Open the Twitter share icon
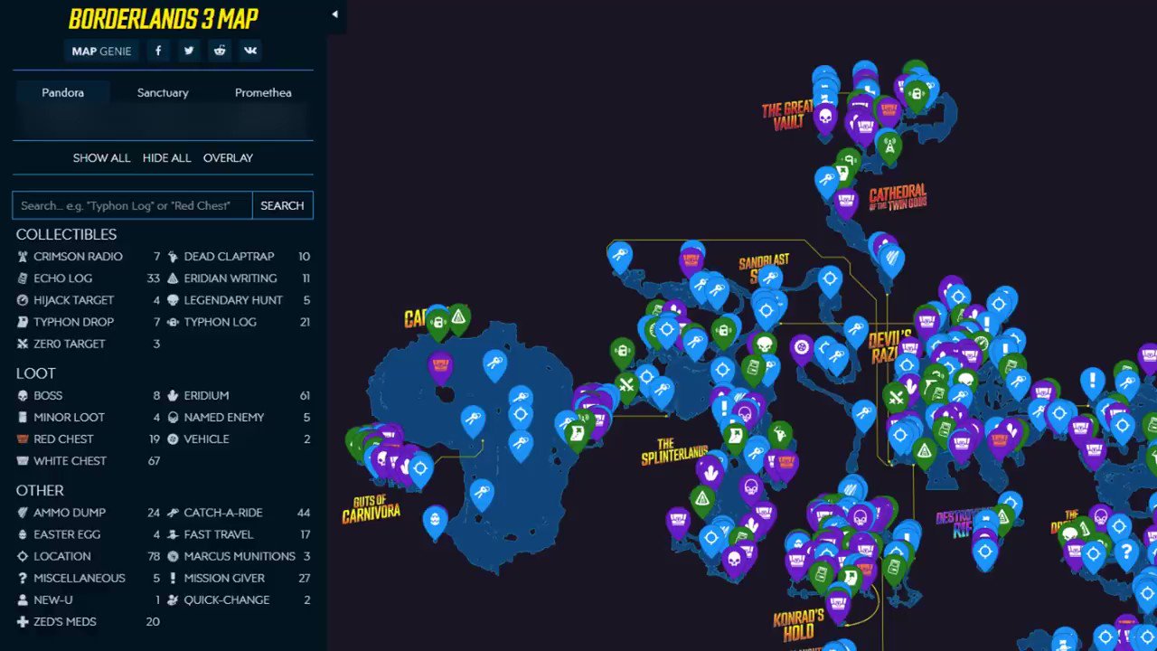Screen dimensions: 1157x651 coord(189,51)
